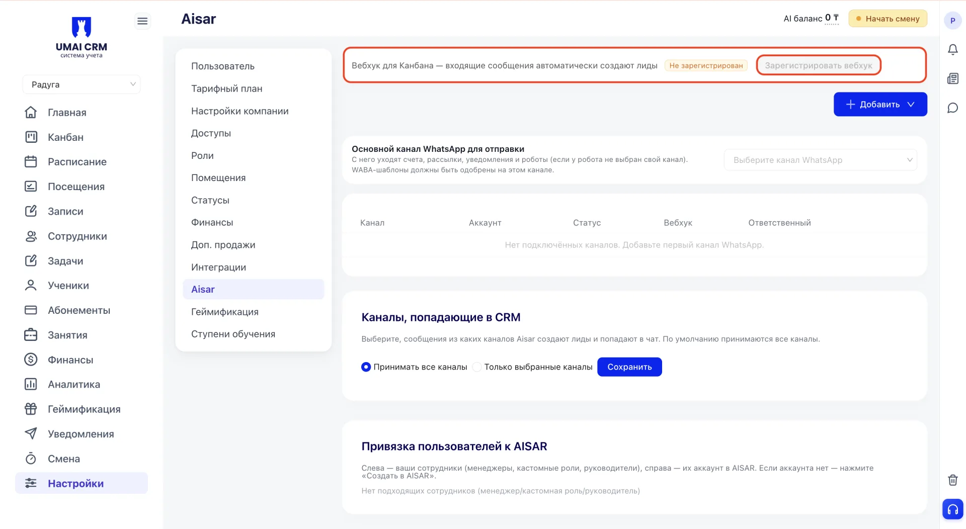
Task: Click 'Привязка пользователей к AISAR' heading
Action: pos(454,447)
